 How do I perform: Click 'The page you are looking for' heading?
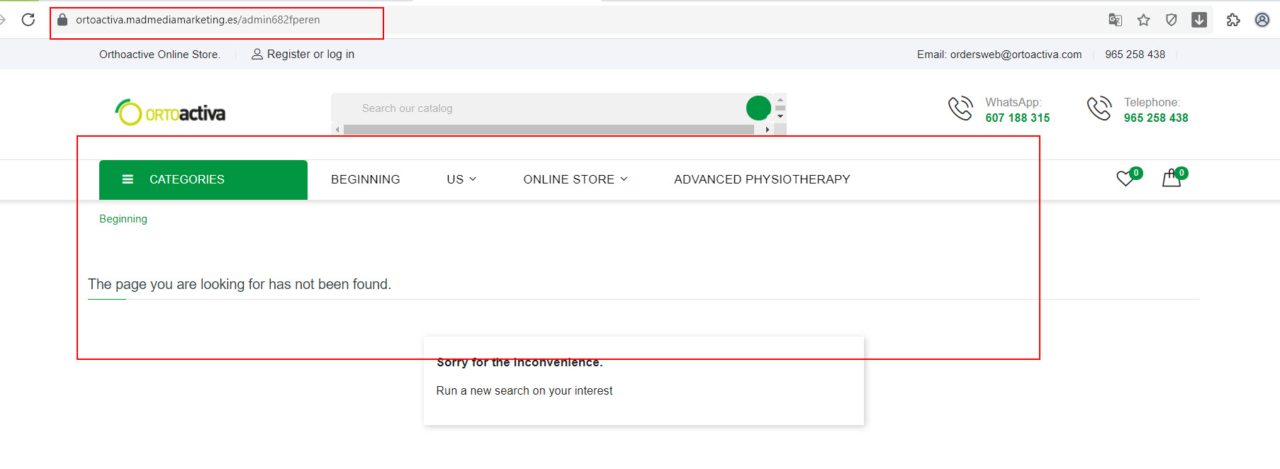coord(240,284)
